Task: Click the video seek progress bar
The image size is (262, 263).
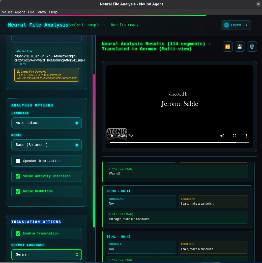Action: (179, 142)
